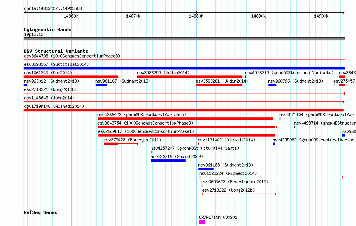Click the nsv963012 Sudmant2013 label
This screenshot has width=356, height=226.
52,81
